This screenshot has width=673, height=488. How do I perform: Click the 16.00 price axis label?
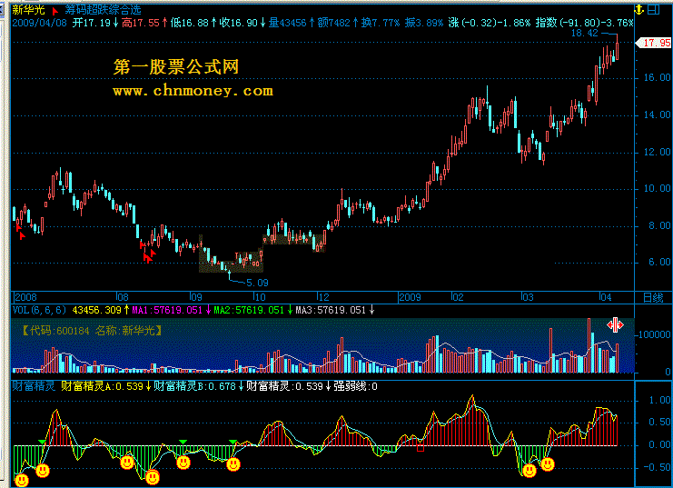(657, 78)
